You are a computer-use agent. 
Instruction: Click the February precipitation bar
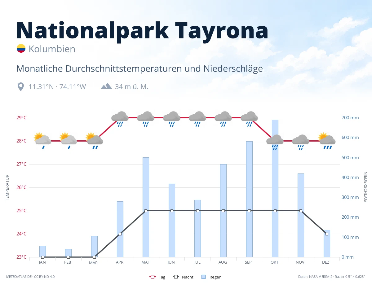[x=68, y=253]
